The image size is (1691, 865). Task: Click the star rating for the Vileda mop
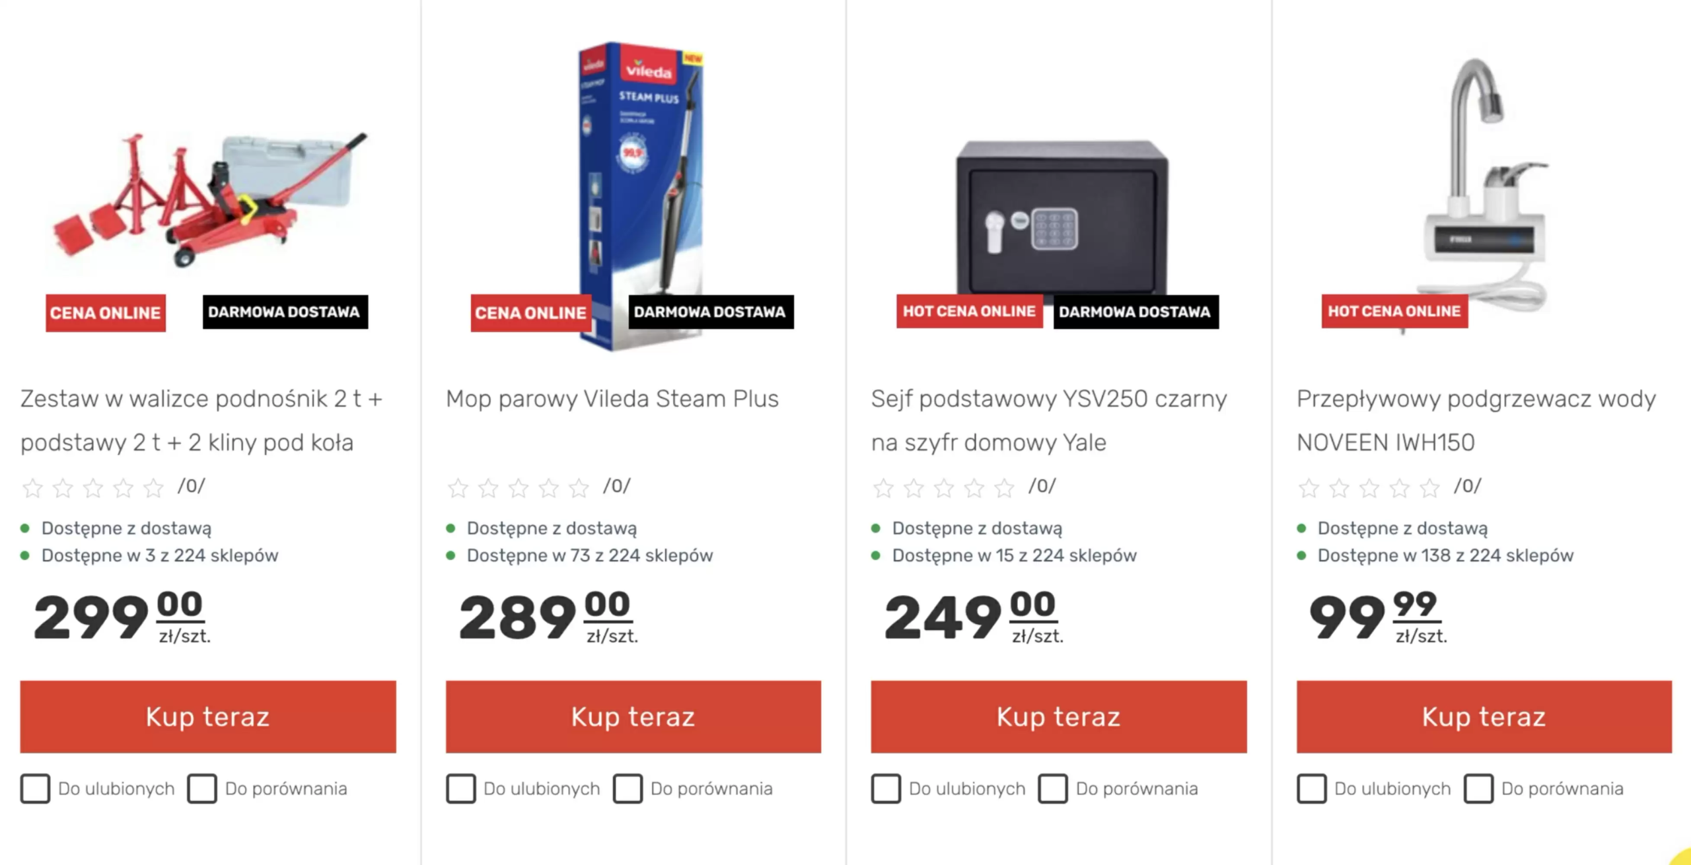[x=519, y=488]
